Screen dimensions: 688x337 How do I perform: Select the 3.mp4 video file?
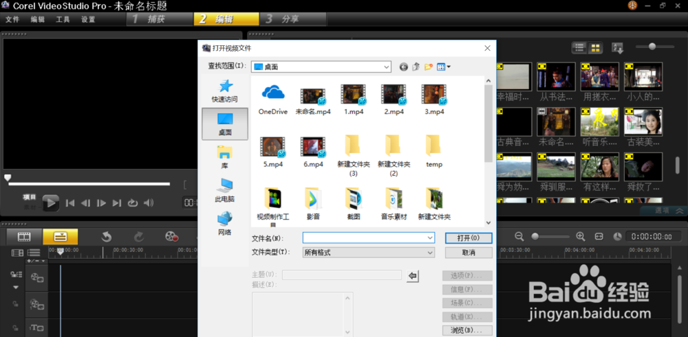434,100
